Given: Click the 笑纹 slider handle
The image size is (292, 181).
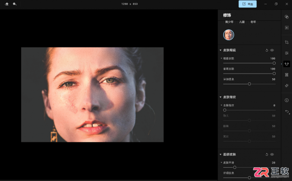Looking at the screenshot, I should (x=249, y=141).
